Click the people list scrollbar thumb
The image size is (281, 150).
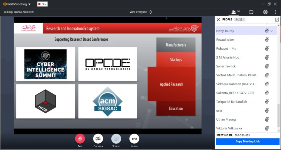pyautogui.click(x=279, y=116)
